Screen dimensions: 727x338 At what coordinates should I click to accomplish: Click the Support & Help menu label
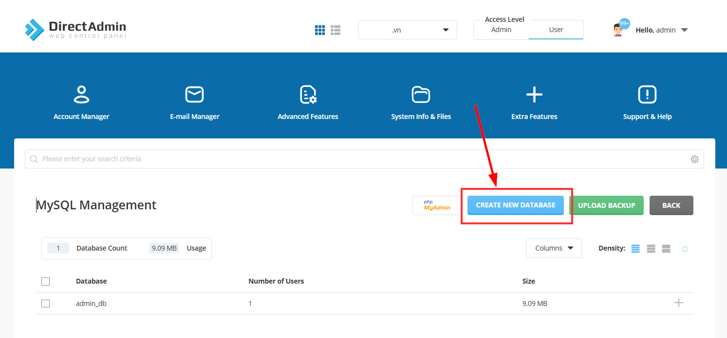(647, 117)
